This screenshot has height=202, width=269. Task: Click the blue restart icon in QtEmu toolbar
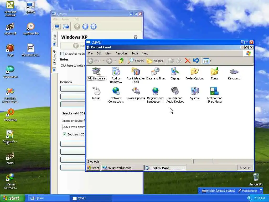[x=94, y=27]
